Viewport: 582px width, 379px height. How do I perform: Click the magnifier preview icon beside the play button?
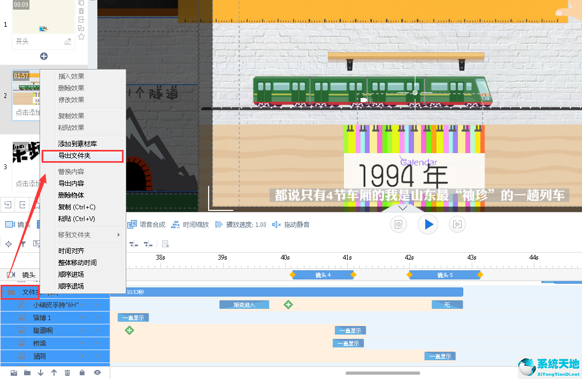[x=398, y=224]
